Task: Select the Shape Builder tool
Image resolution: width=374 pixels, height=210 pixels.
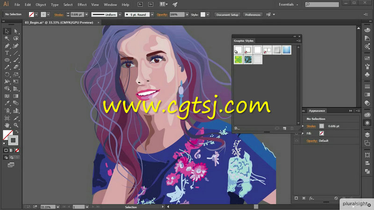Action: point(7,89)
